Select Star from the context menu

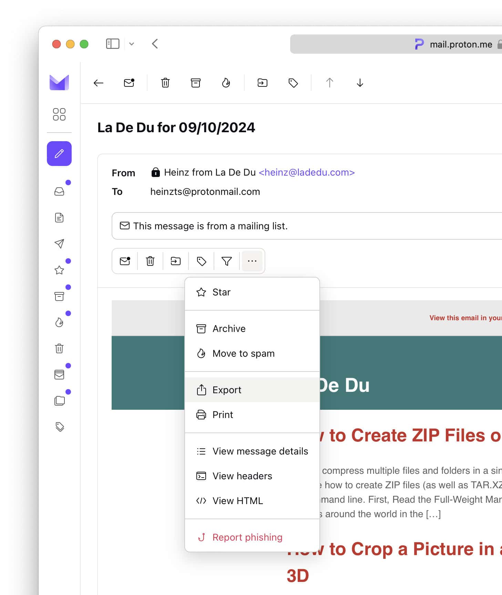point(252,292)
